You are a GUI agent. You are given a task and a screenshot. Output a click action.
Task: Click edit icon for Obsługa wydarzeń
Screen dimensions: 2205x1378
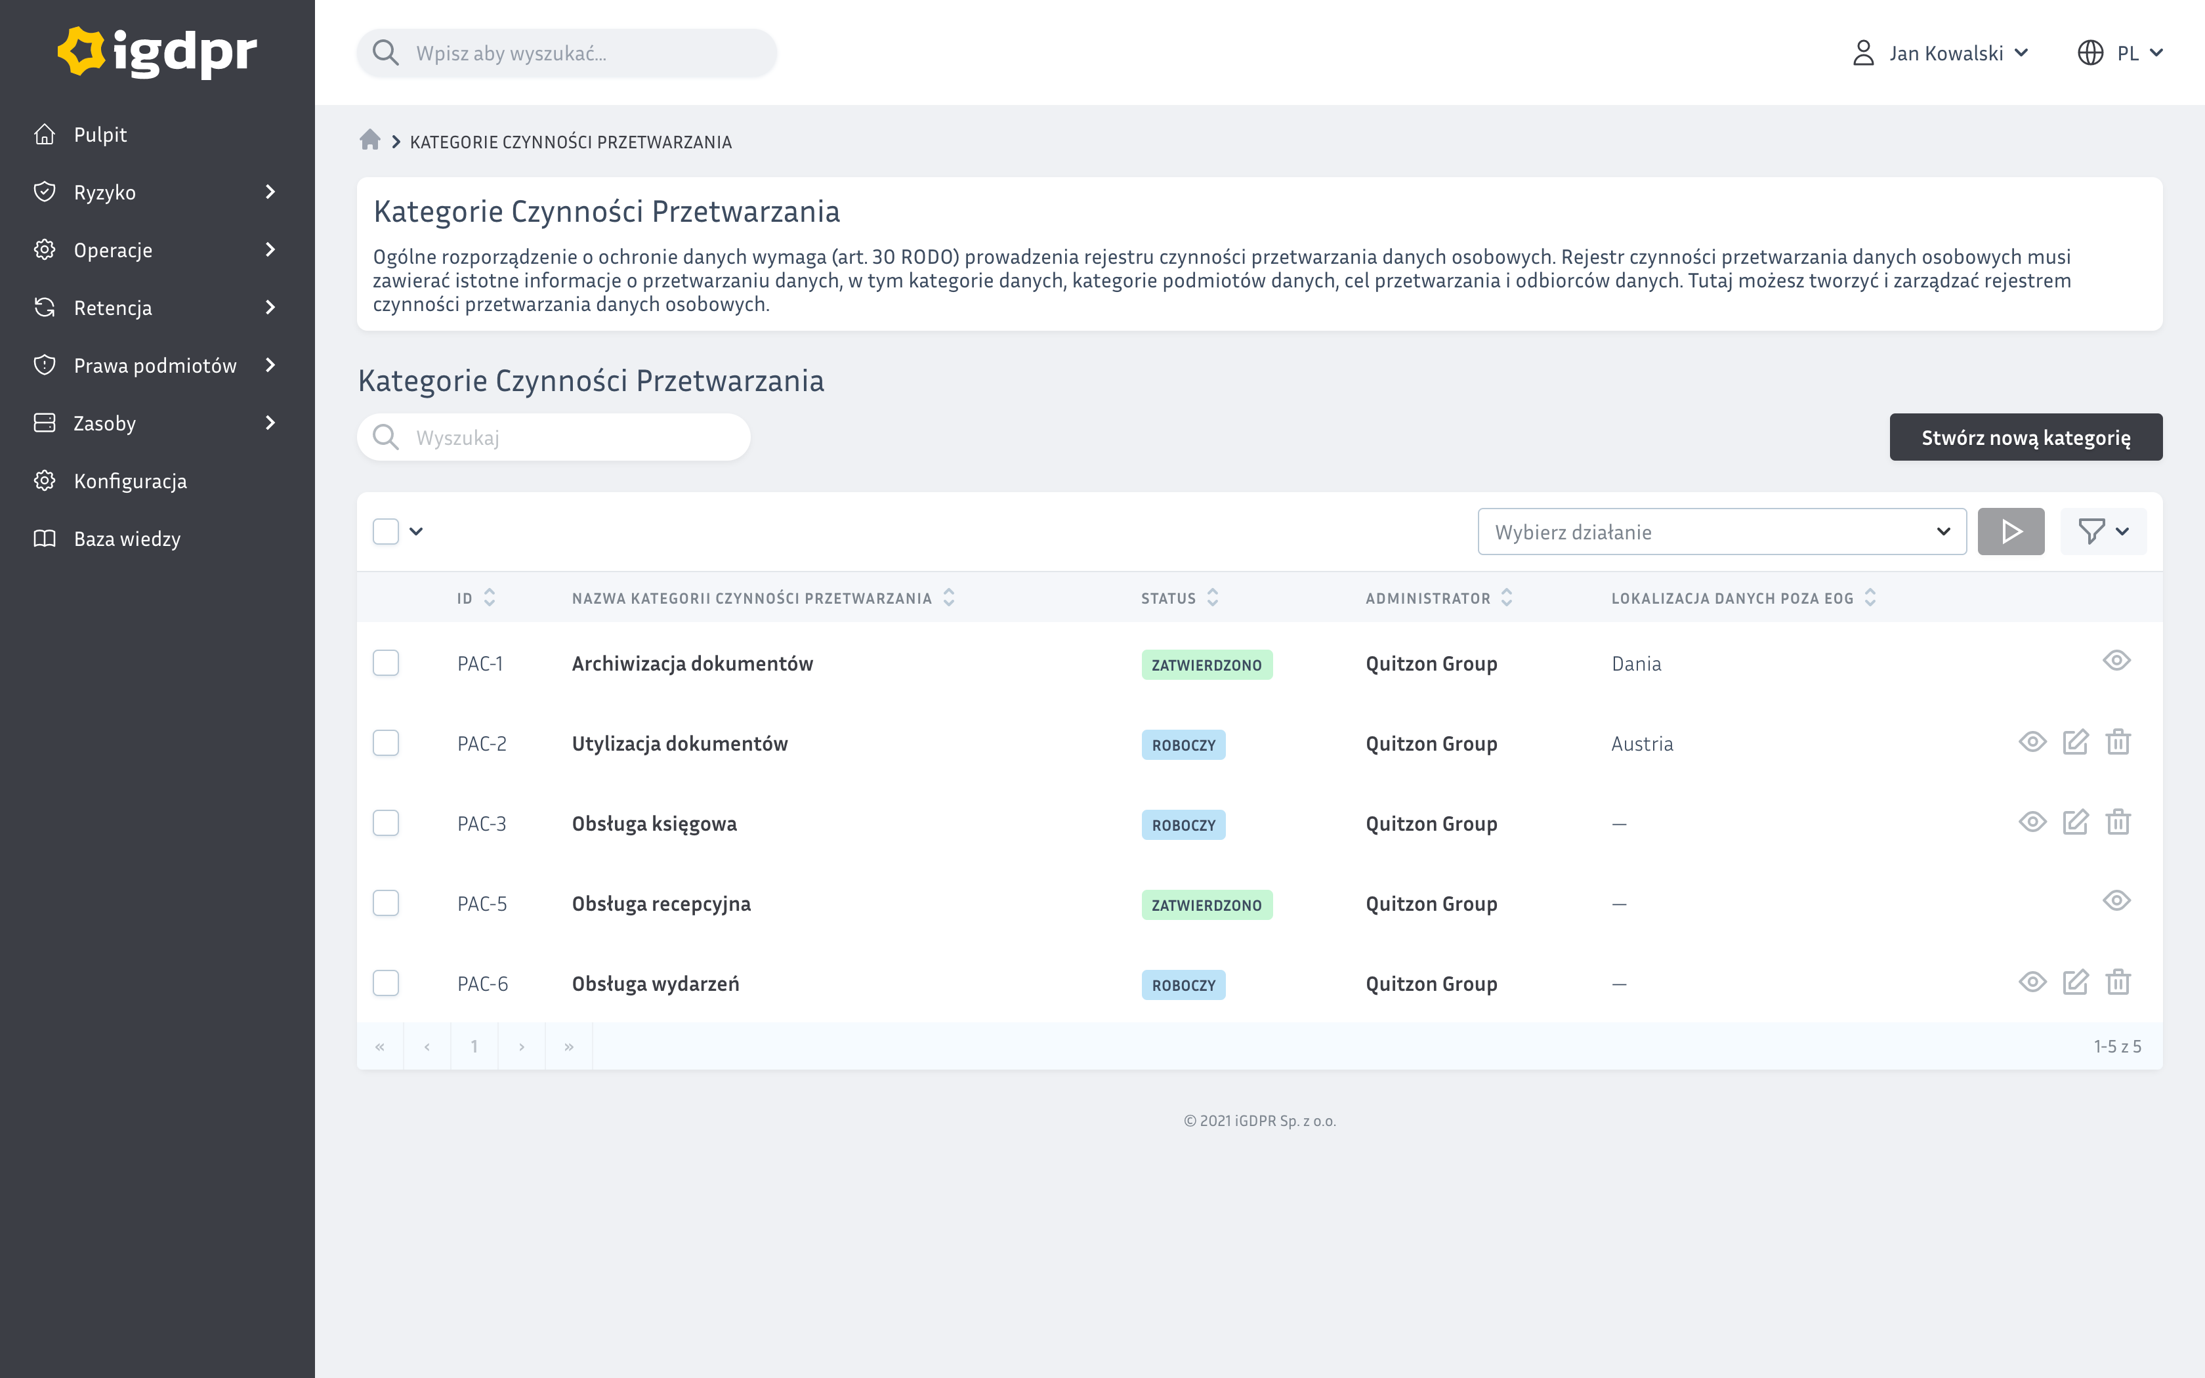(x=2074, y=982)
